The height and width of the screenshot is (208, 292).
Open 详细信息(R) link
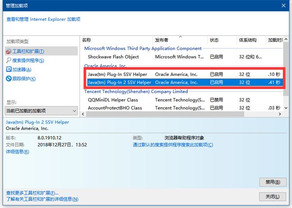point(18,151)
